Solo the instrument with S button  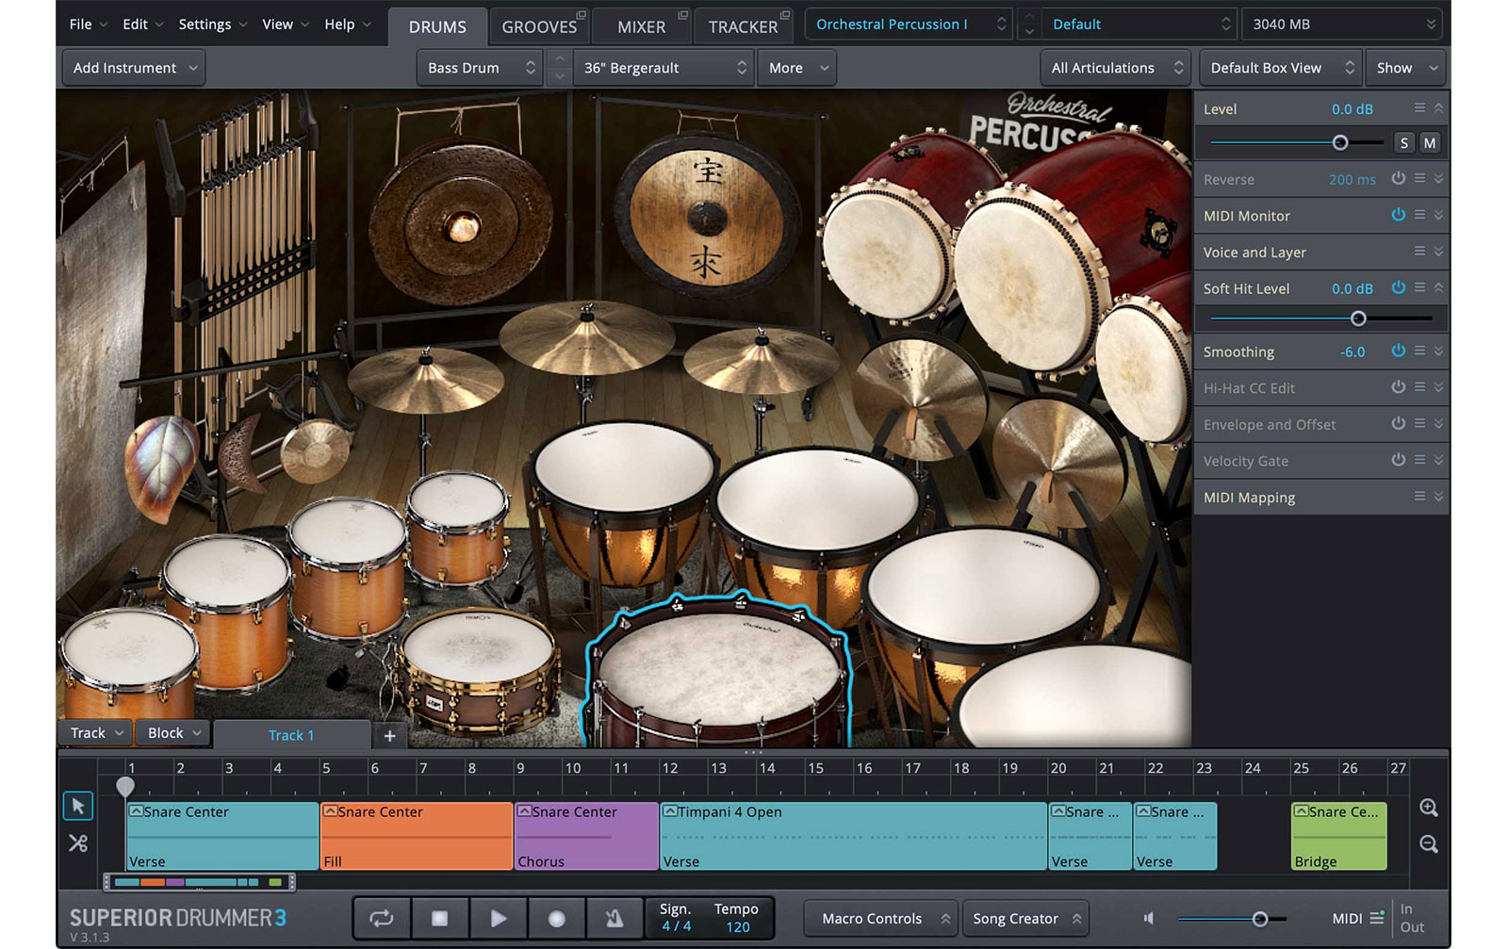click(x=1404, y=143)
